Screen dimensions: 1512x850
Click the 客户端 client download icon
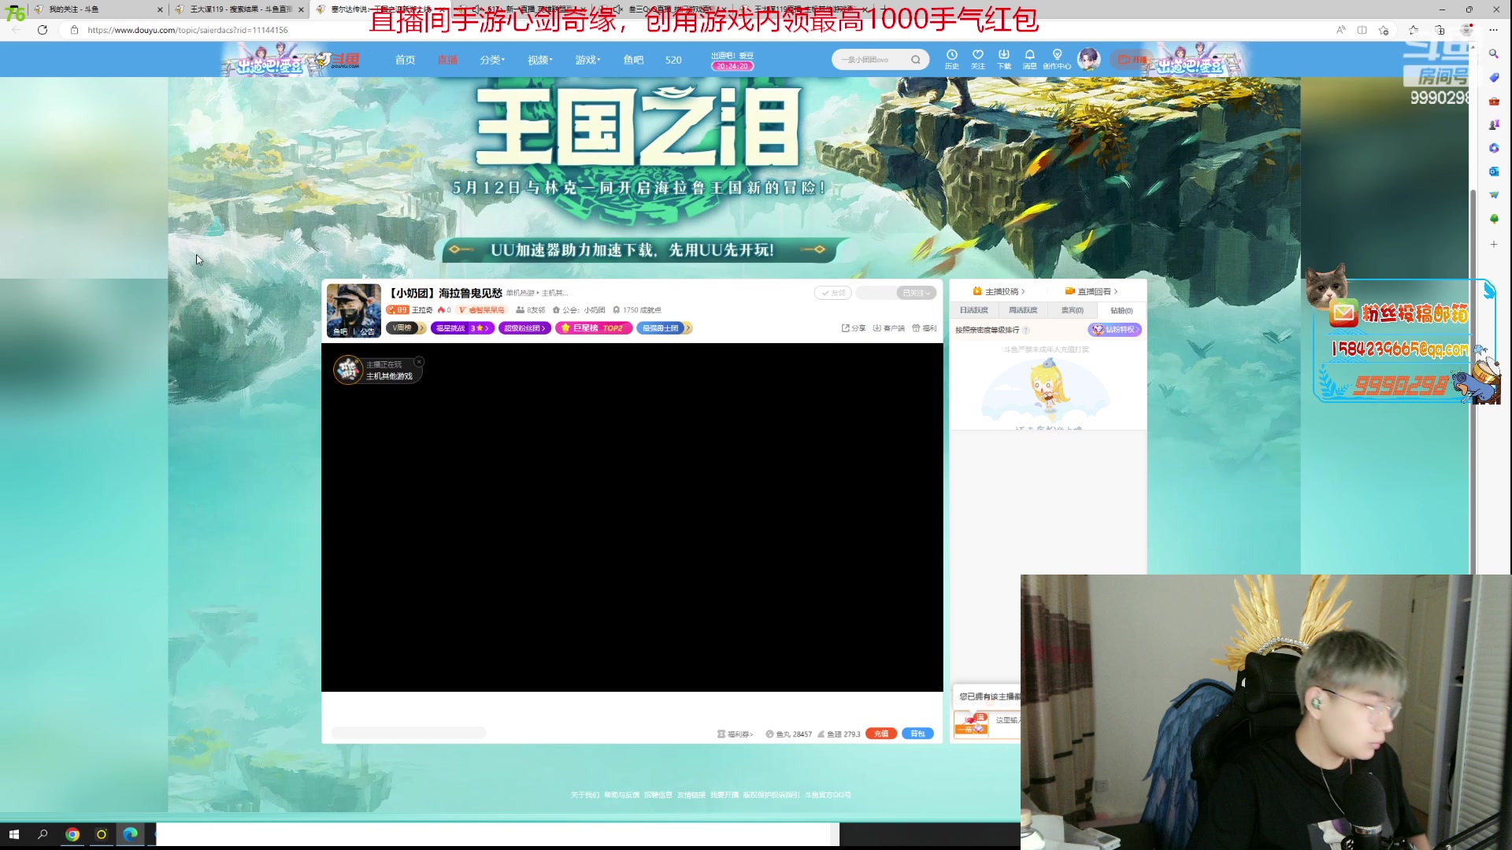[889, 328]
